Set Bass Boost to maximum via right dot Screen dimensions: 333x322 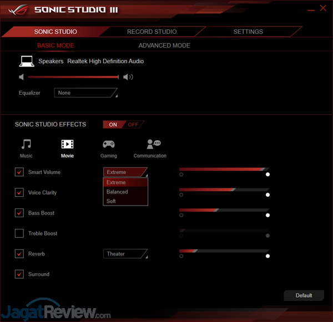pyautogui.click(x=268, y=215)
